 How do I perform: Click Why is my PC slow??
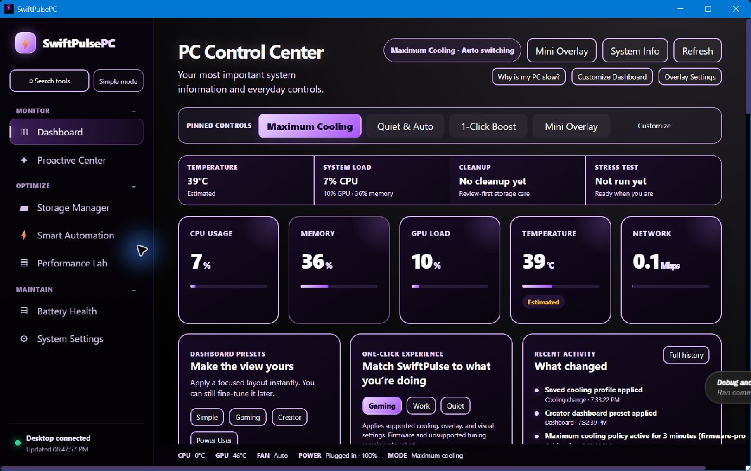[529, 77]
